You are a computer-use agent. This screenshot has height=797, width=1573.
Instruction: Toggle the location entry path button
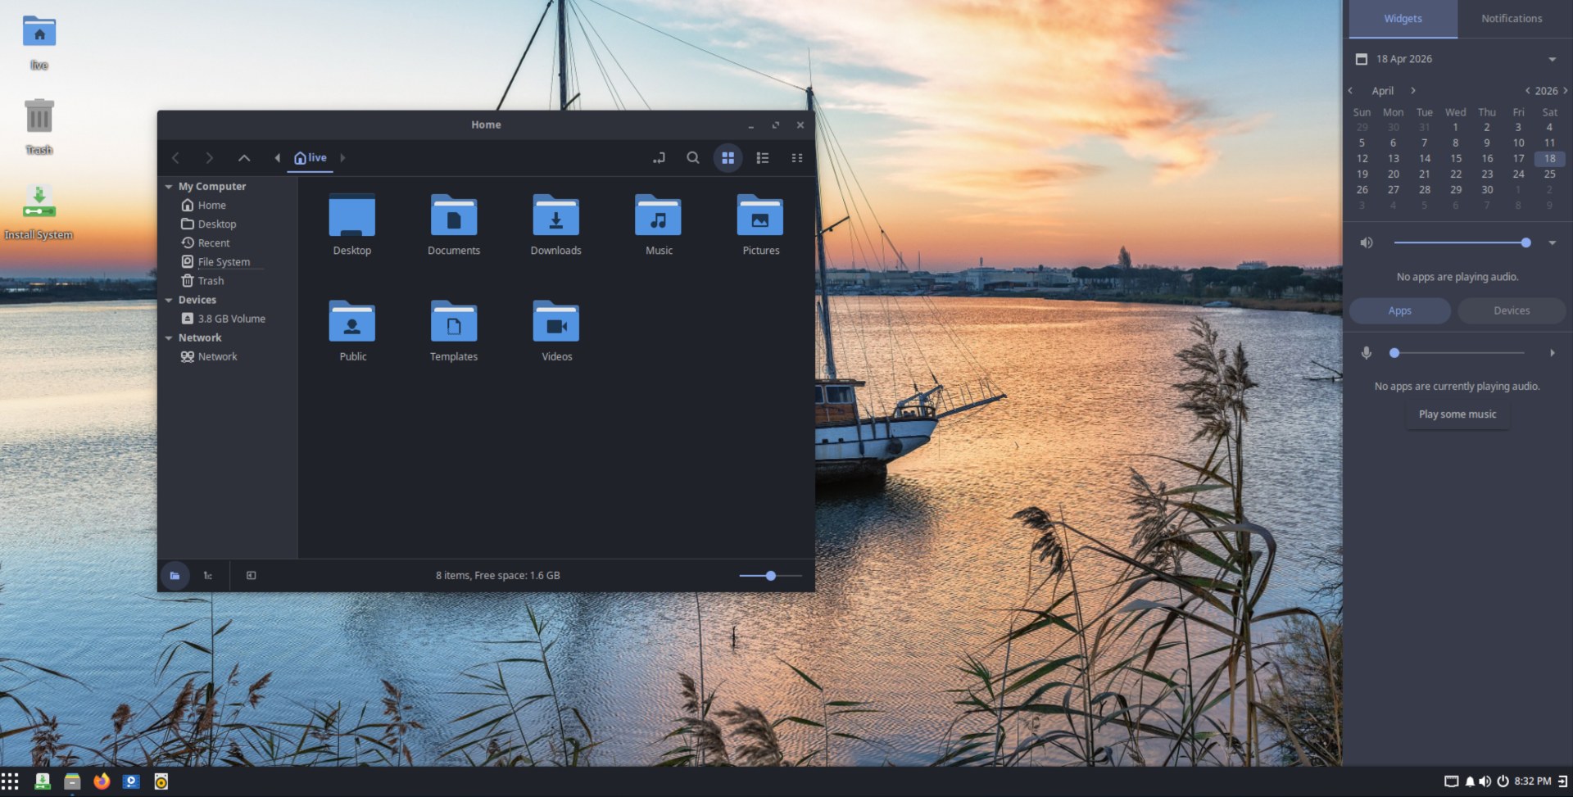pos(659,158)
